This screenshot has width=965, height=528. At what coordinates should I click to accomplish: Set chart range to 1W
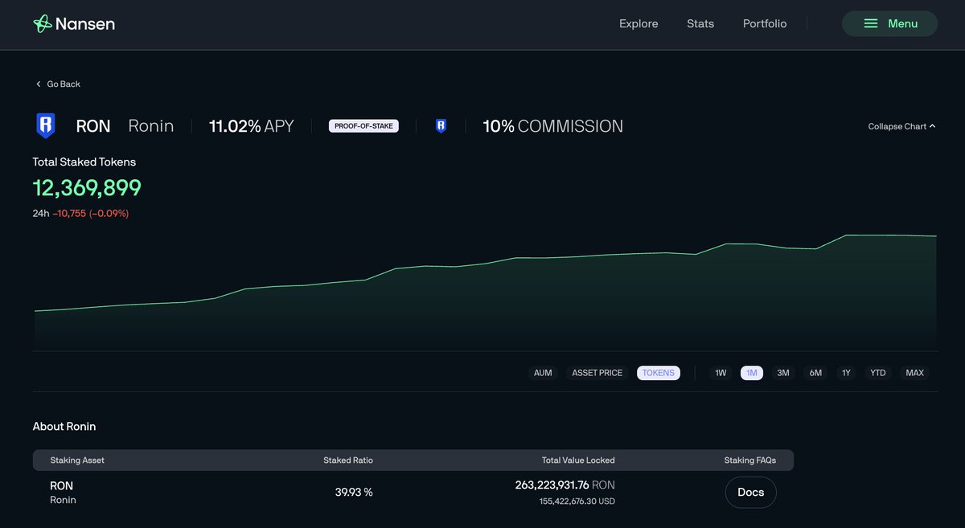click(x=721, y=373)
